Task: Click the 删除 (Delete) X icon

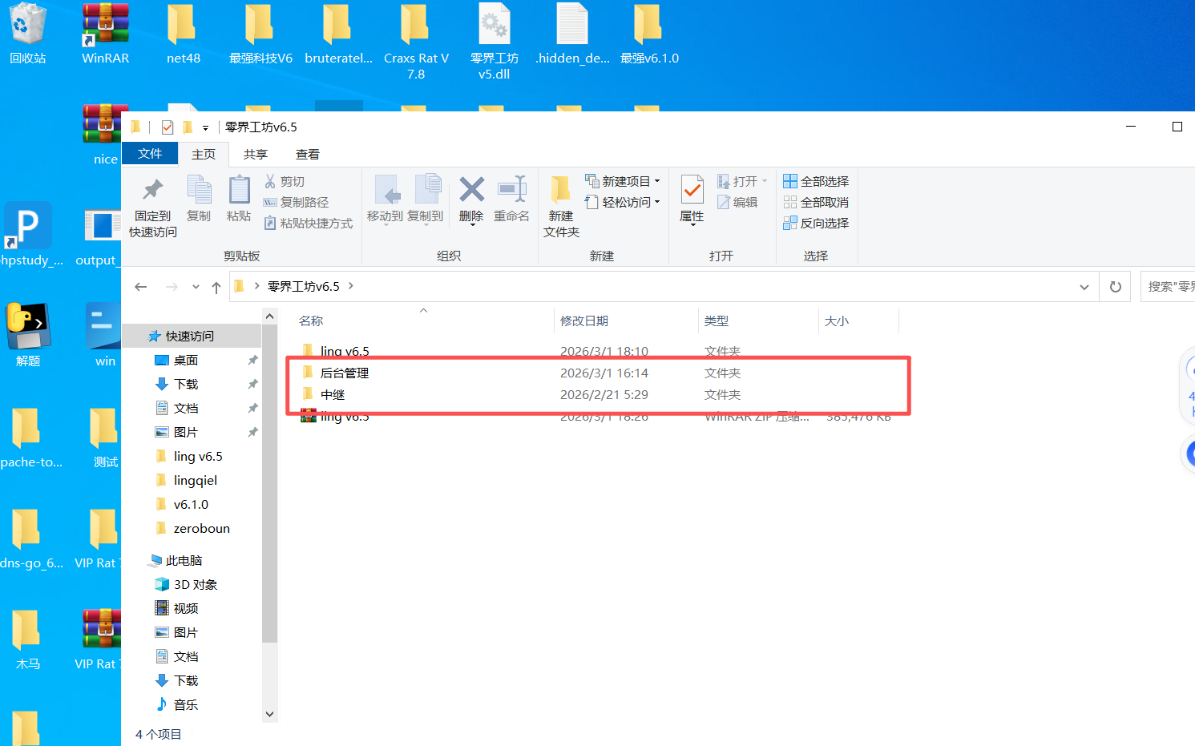Action: pos(471,191)
